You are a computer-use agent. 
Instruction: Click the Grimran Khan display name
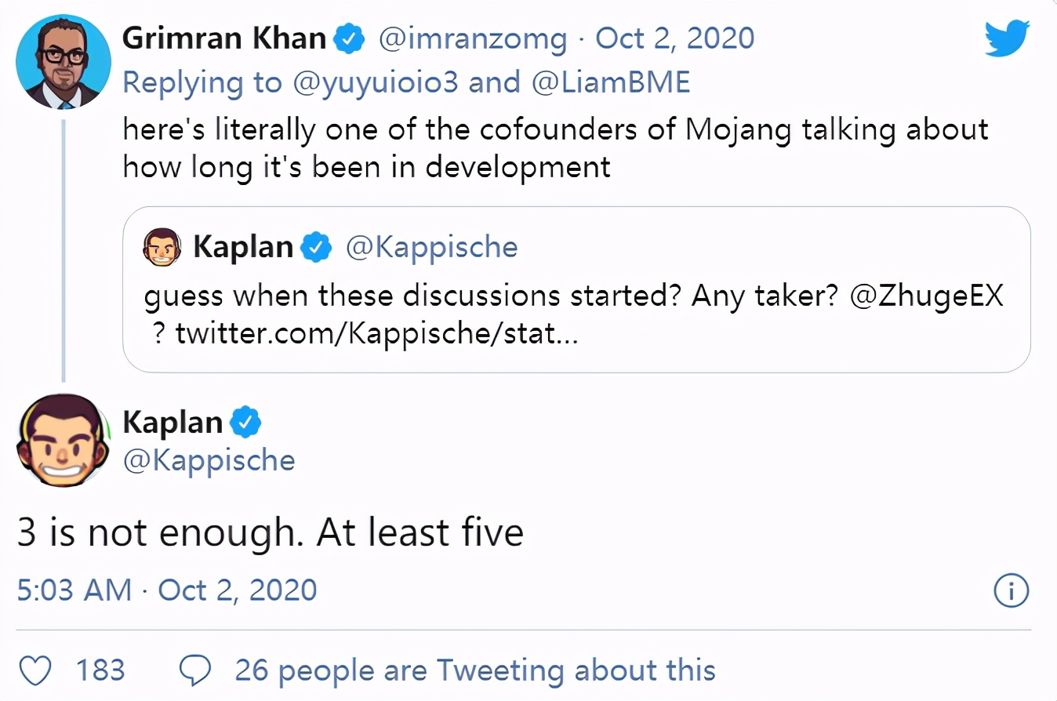click(225, 38)
